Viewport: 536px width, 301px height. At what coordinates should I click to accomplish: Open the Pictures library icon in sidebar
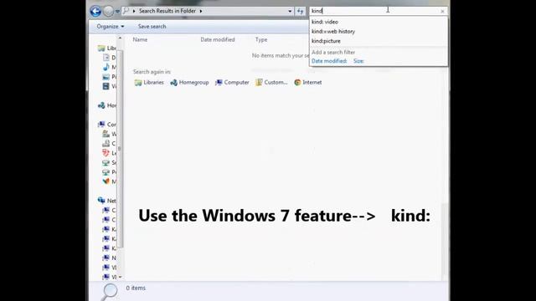(x=106, y=77)
